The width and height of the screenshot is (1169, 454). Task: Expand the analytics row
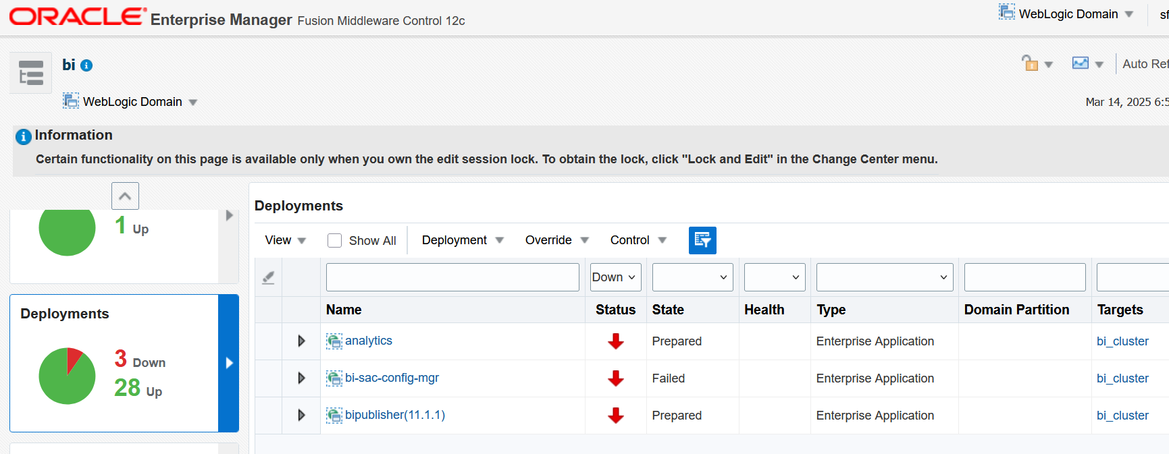tap(301, 341)
